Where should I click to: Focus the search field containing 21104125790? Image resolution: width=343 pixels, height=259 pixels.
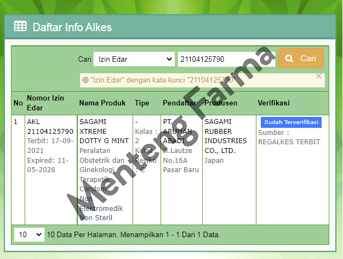[x=226, y=59]
